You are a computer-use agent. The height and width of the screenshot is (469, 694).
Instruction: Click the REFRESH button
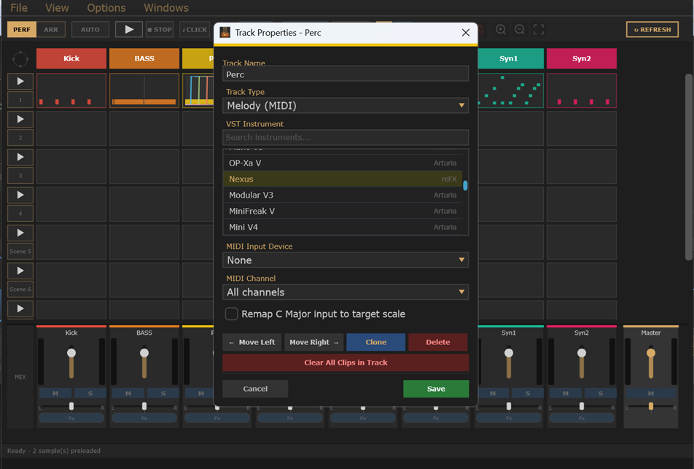pyautogui.click(x=652, y=30)
